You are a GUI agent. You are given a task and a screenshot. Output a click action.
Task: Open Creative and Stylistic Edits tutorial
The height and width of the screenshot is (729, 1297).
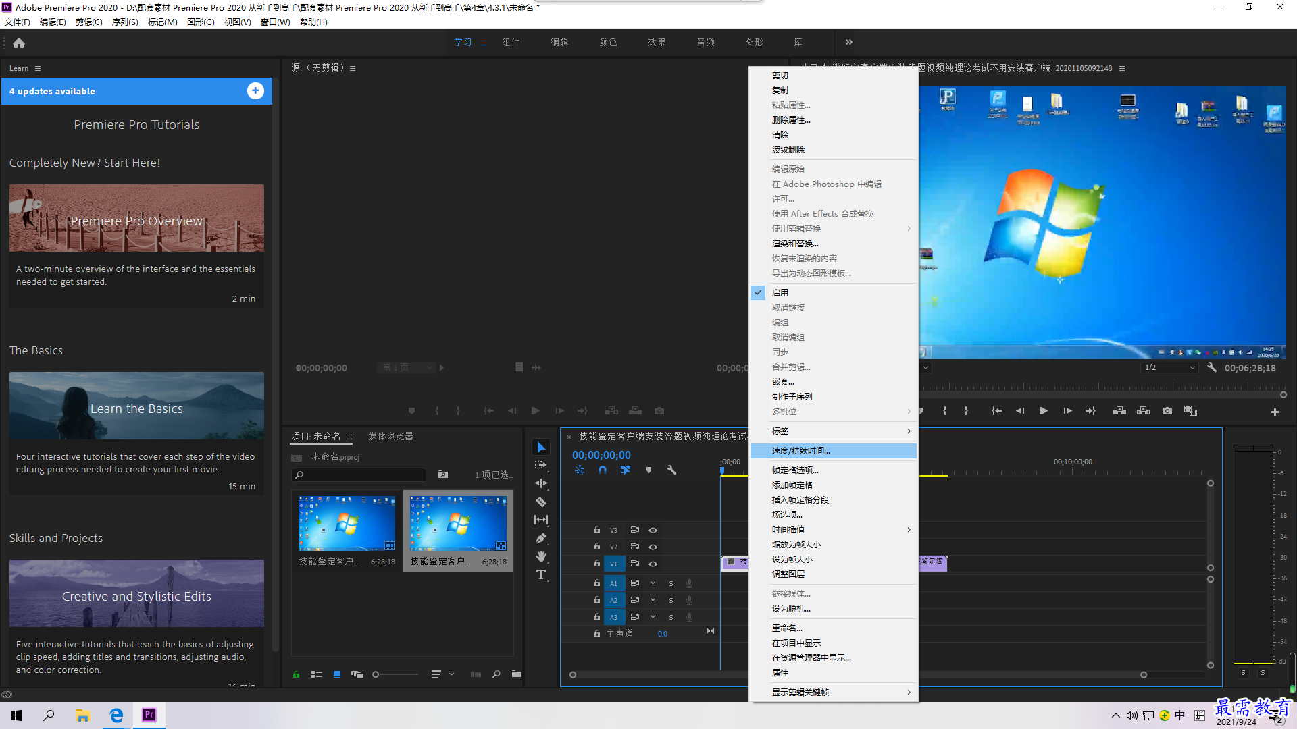point(136,593)
